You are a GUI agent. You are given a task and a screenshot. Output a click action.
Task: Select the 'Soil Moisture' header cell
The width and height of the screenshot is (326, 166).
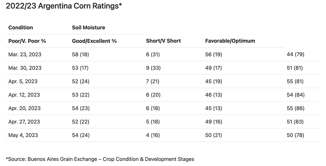(89, 27)
